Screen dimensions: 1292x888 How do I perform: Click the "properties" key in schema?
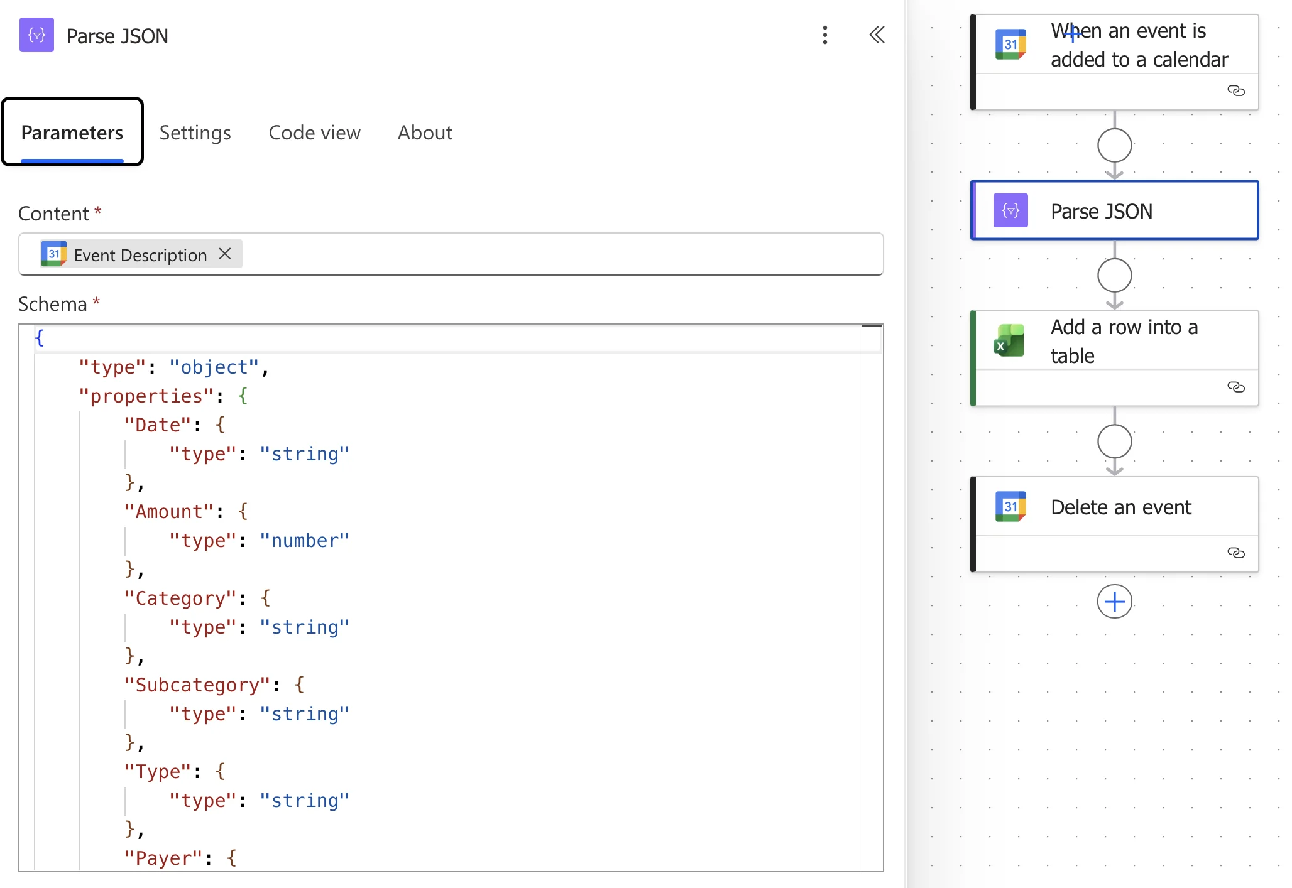tap(146, 396)
